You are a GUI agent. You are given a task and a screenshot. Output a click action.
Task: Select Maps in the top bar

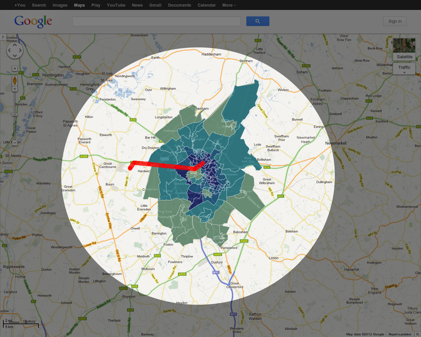point(79,5)
